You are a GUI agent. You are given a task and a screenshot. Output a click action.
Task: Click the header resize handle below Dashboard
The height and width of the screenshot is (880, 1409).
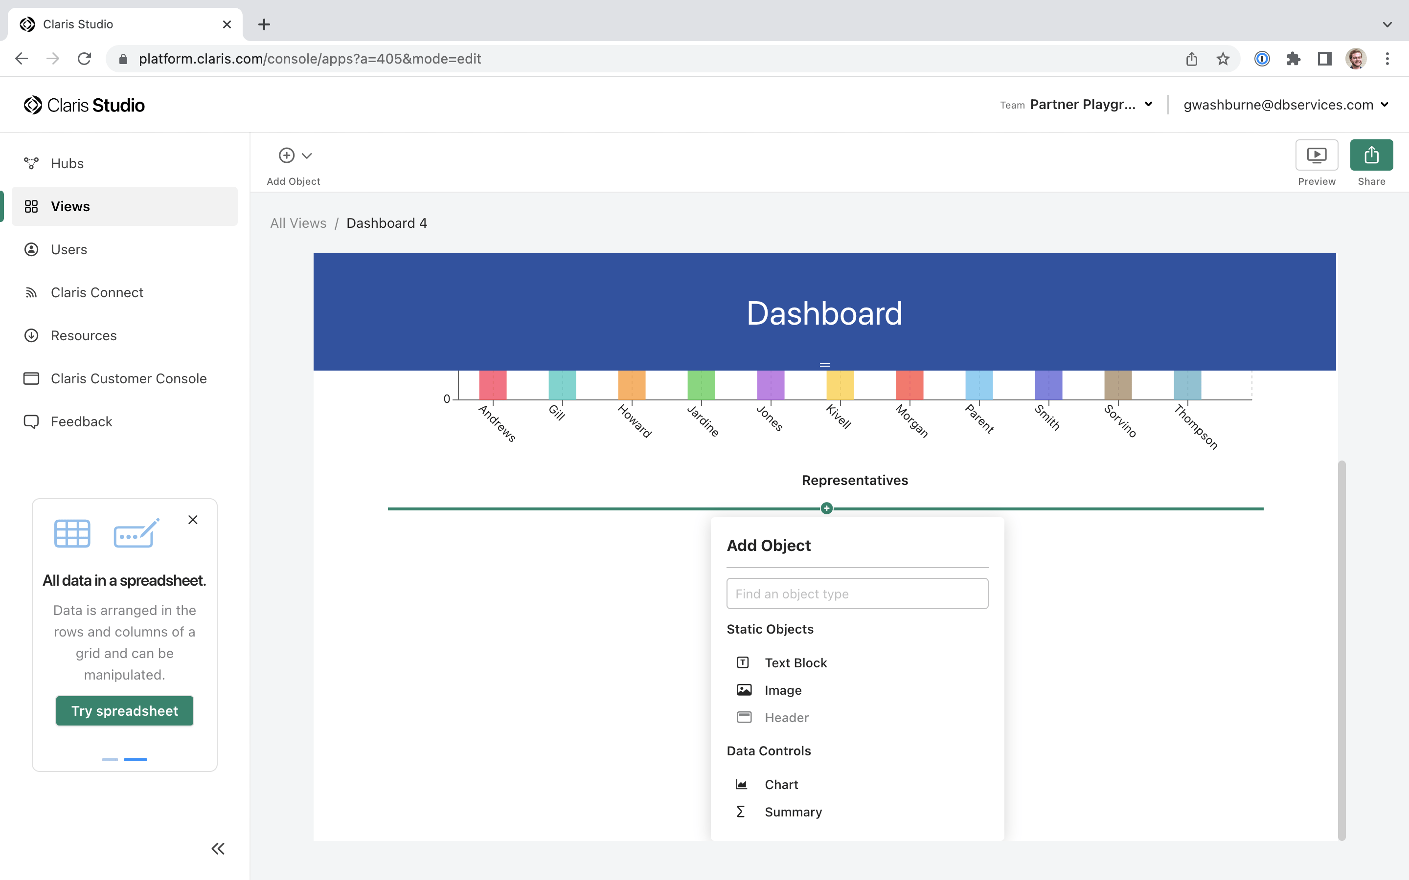tap(824, 364)
